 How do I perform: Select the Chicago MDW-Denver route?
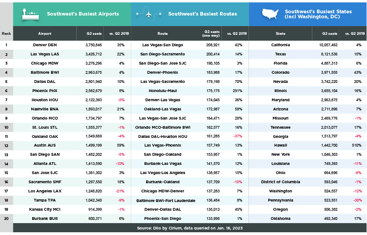tap(163, 191)
